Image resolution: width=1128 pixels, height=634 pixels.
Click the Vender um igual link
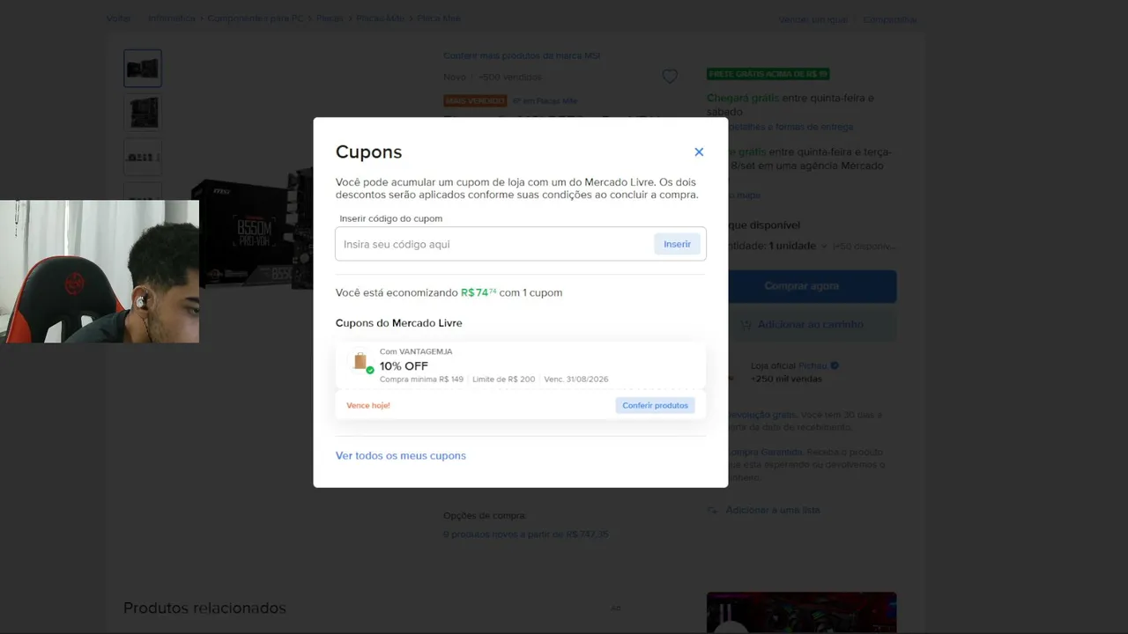(x=813, y=19)
